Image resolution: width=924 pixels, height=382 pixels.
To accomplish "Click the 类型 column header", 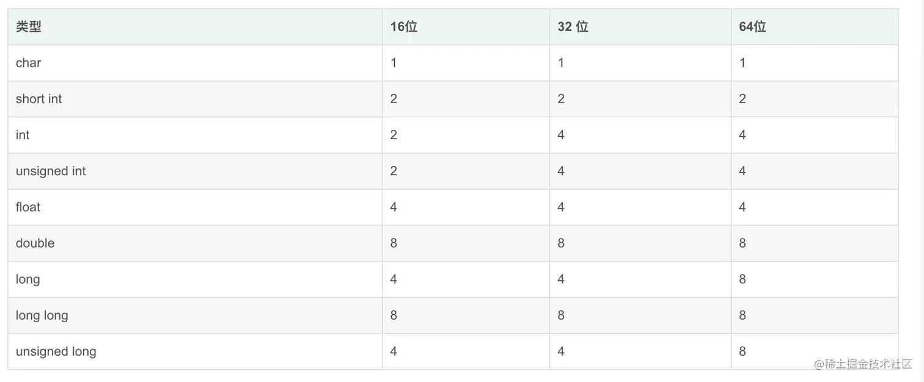I will click(29, 27).
